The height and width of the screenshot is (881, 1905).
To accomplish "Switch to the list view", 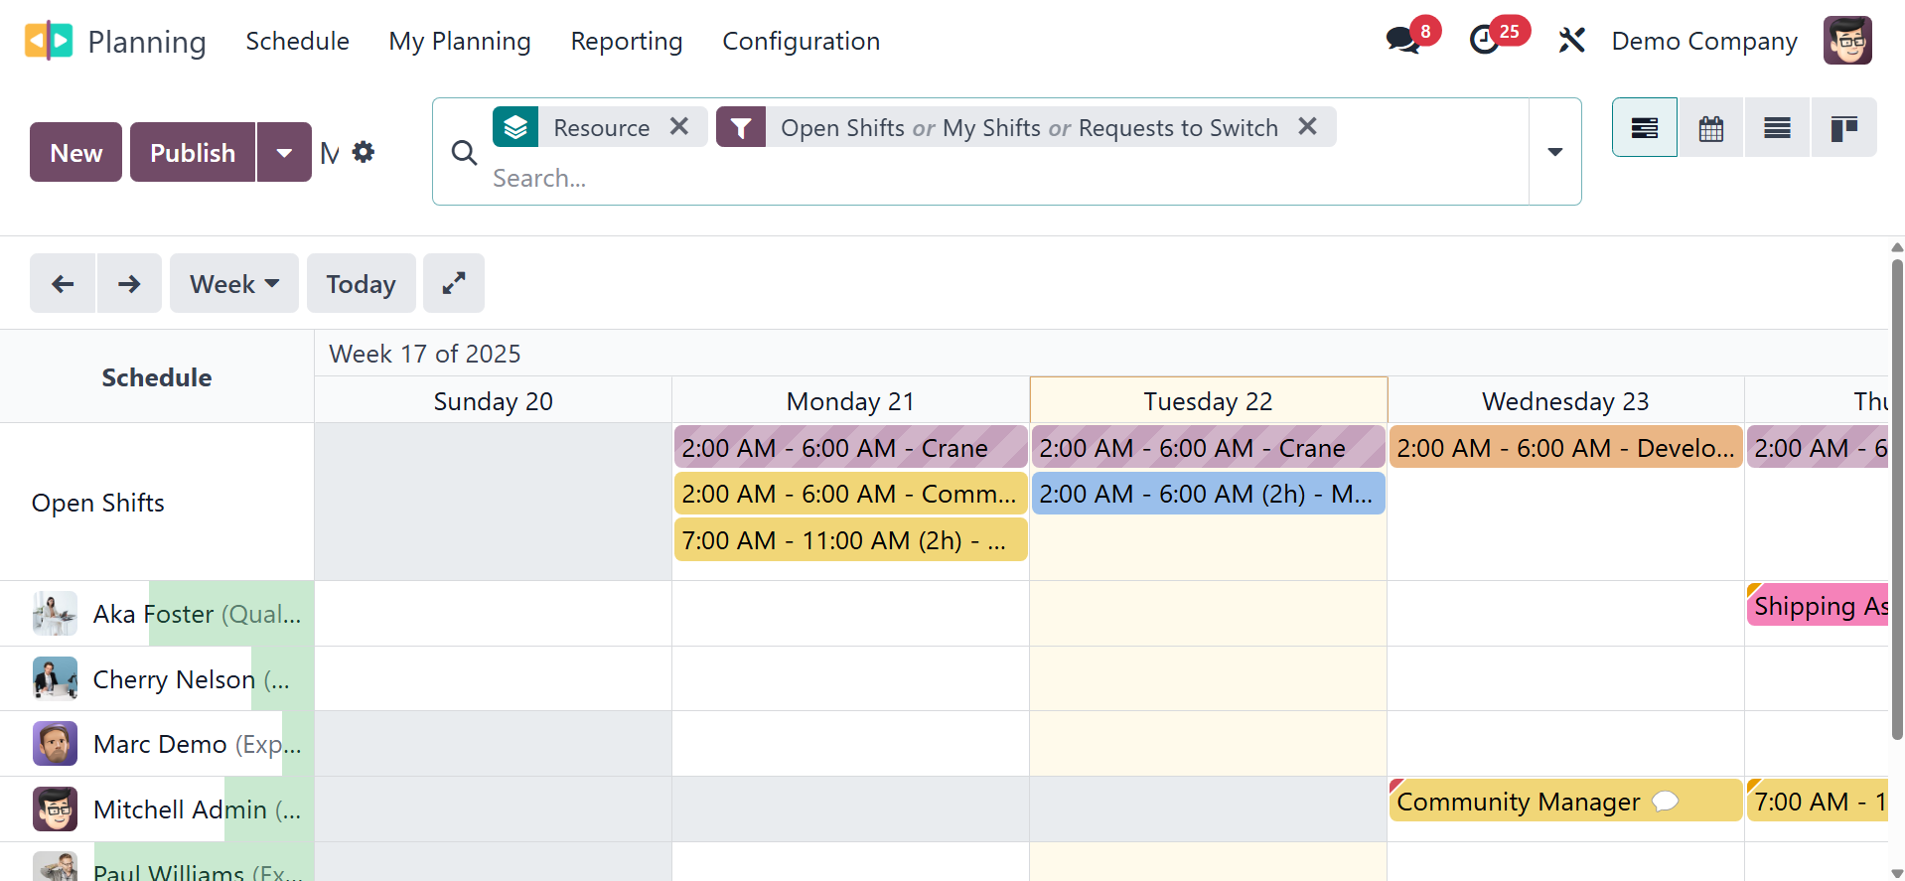I will tap(1777, 128).
